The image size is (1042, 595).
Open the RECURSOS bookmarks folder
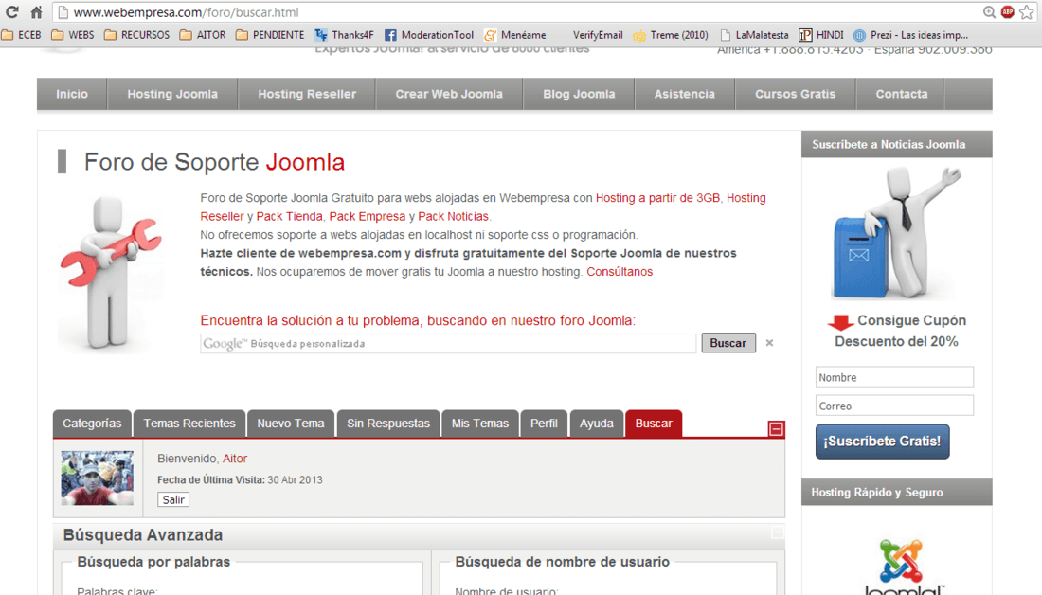click(x=136, y=35)
